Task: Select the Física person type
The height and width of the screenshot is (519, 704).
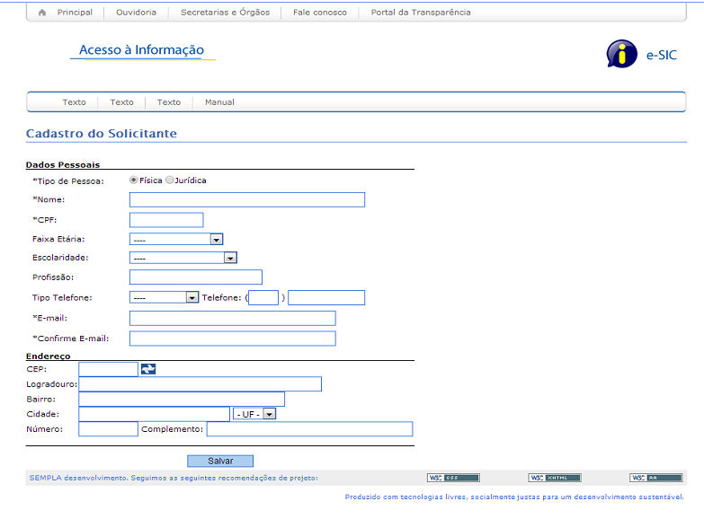Action: pos(135,180)
